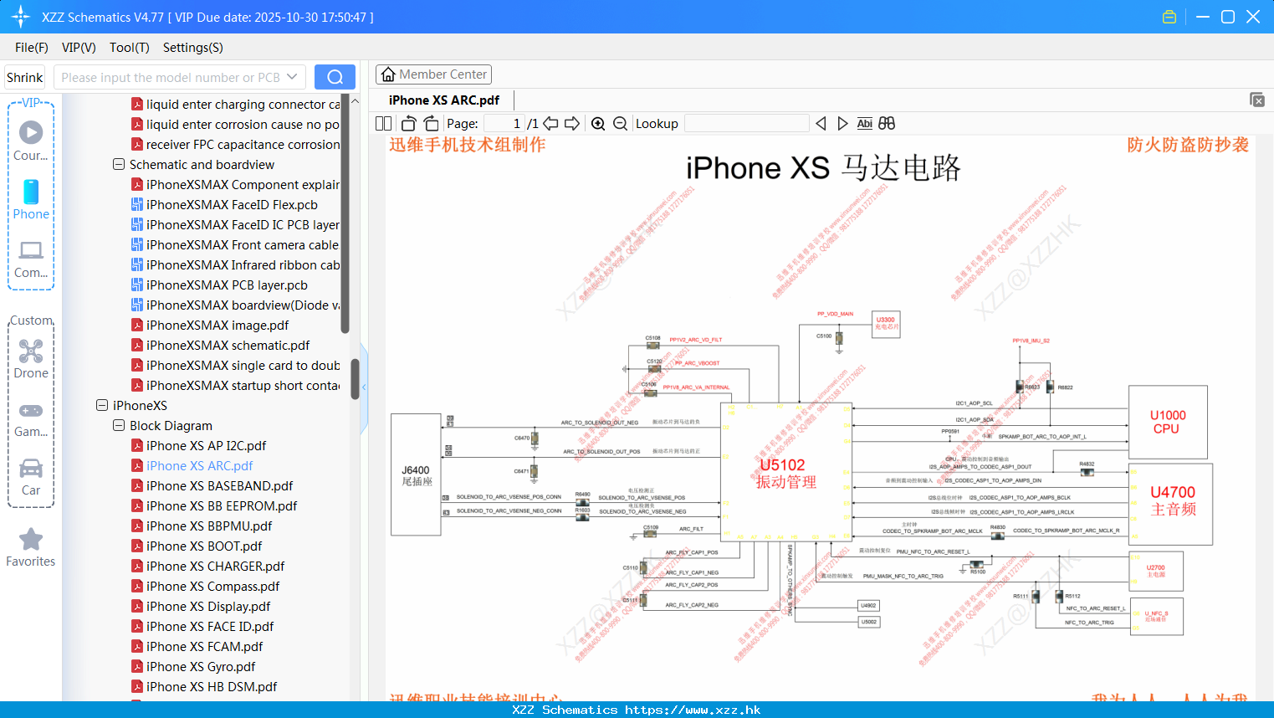Open iPhone XS HB DSM.pdf
The height and width of the screenshot is (718, 1274).
click(212, 686)
